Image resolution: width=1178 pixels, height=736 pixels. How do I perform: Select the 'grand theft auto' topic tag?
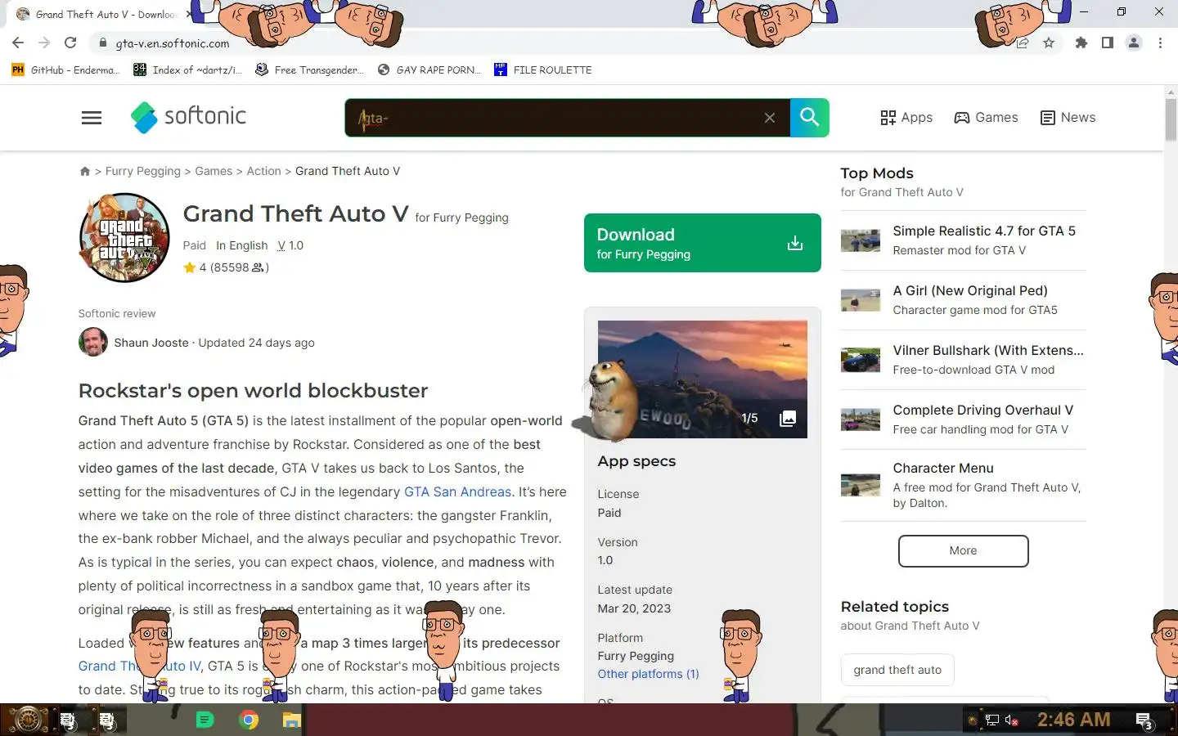(897, 670)
